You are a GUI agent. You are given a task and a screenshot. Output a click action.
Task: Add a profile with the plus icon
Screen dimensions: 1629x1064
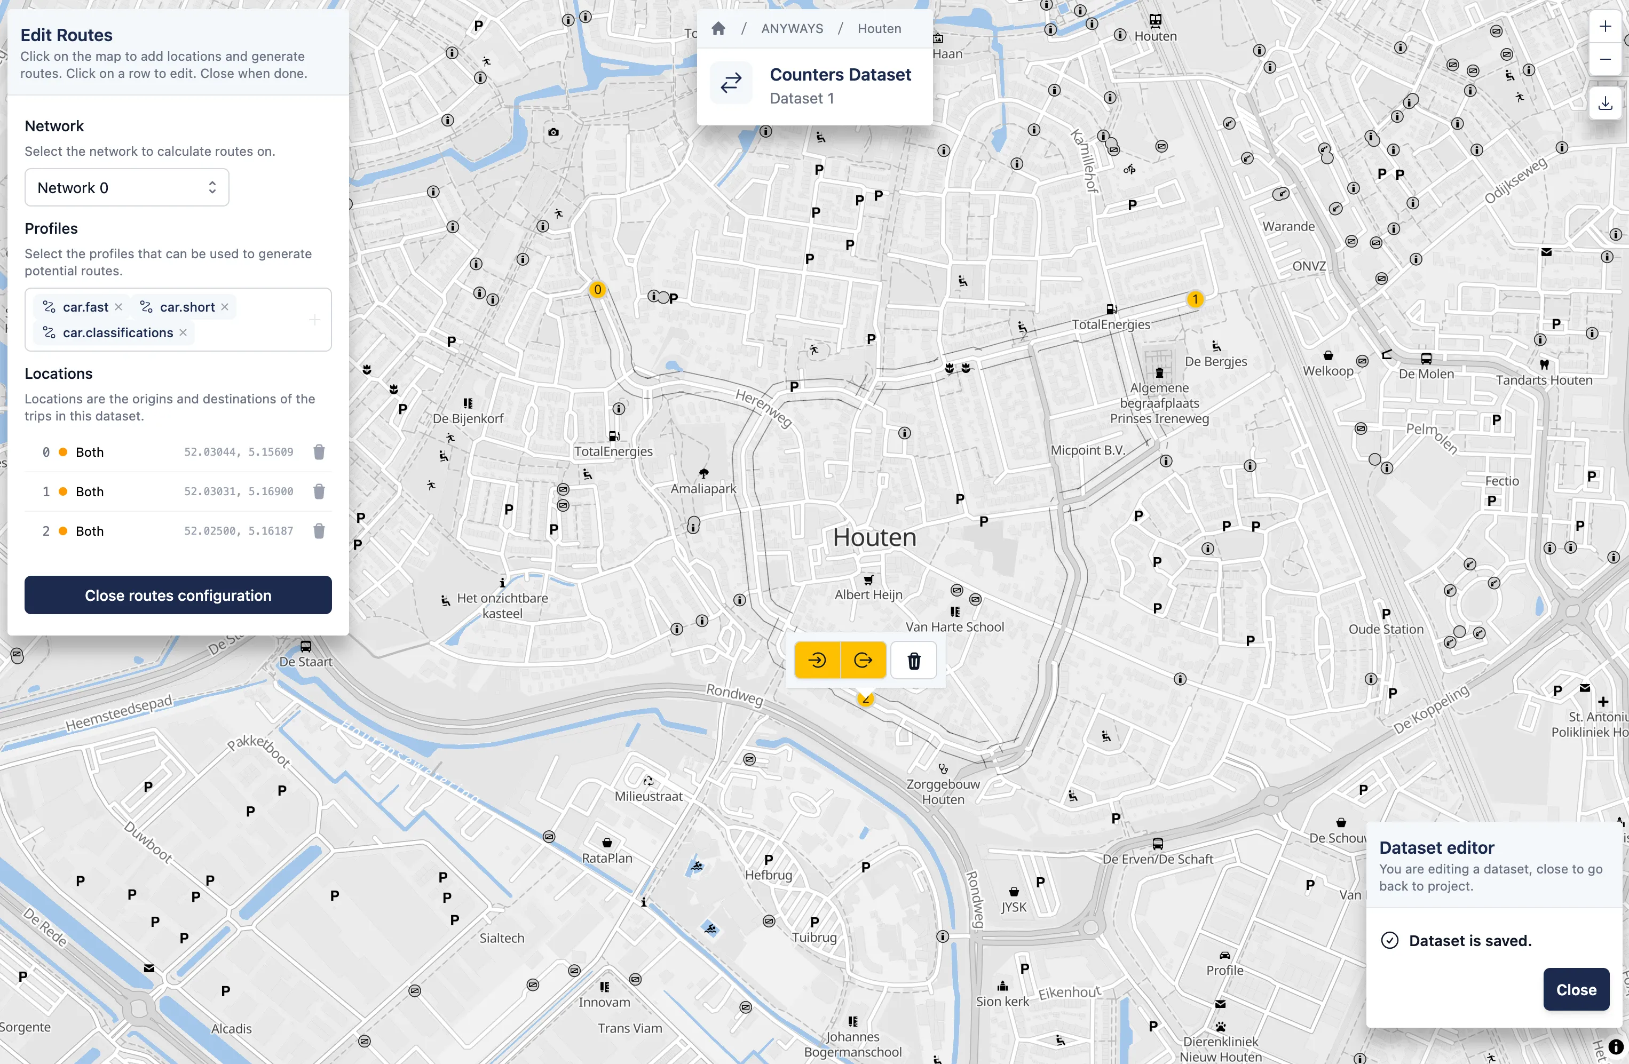(314, 320)
